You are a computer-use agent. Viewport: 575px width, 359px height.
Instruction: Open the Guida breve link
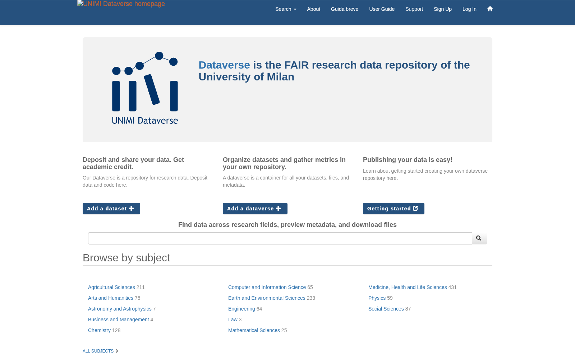click(345, 9)
